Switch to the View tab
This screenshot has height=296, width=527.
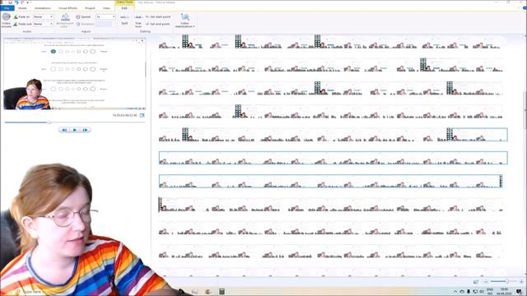pos(106,8)
